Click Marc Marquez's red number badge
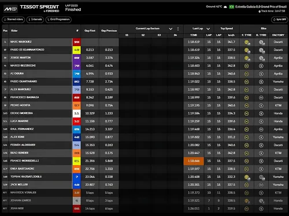The width and height of the screenshot is (289, 216). point(77,42)
